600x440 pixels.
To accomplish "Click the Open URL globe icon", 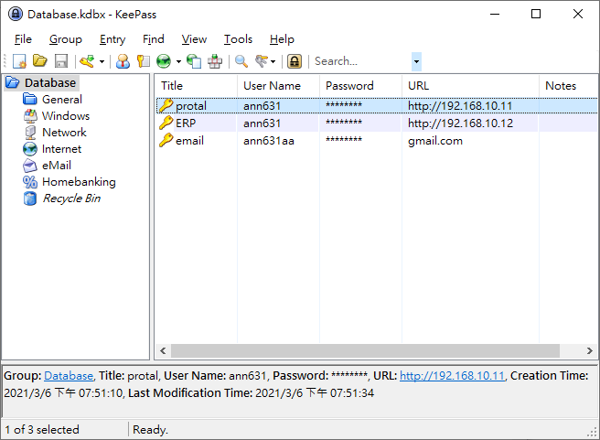I will coord(165,61).
